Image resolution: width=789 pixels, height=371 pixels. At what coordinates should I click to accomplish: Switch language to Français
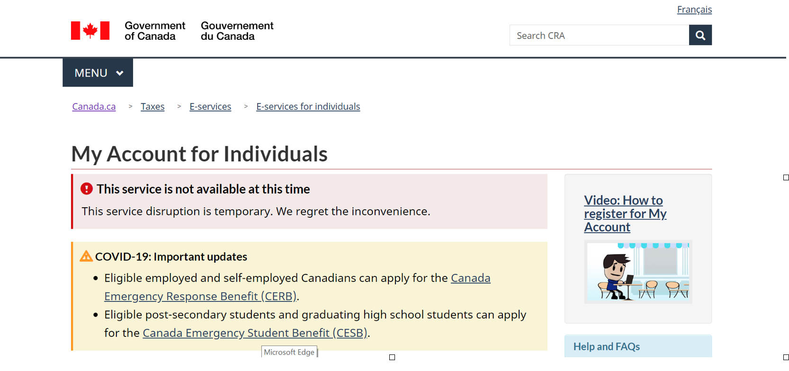pos(694,9)
